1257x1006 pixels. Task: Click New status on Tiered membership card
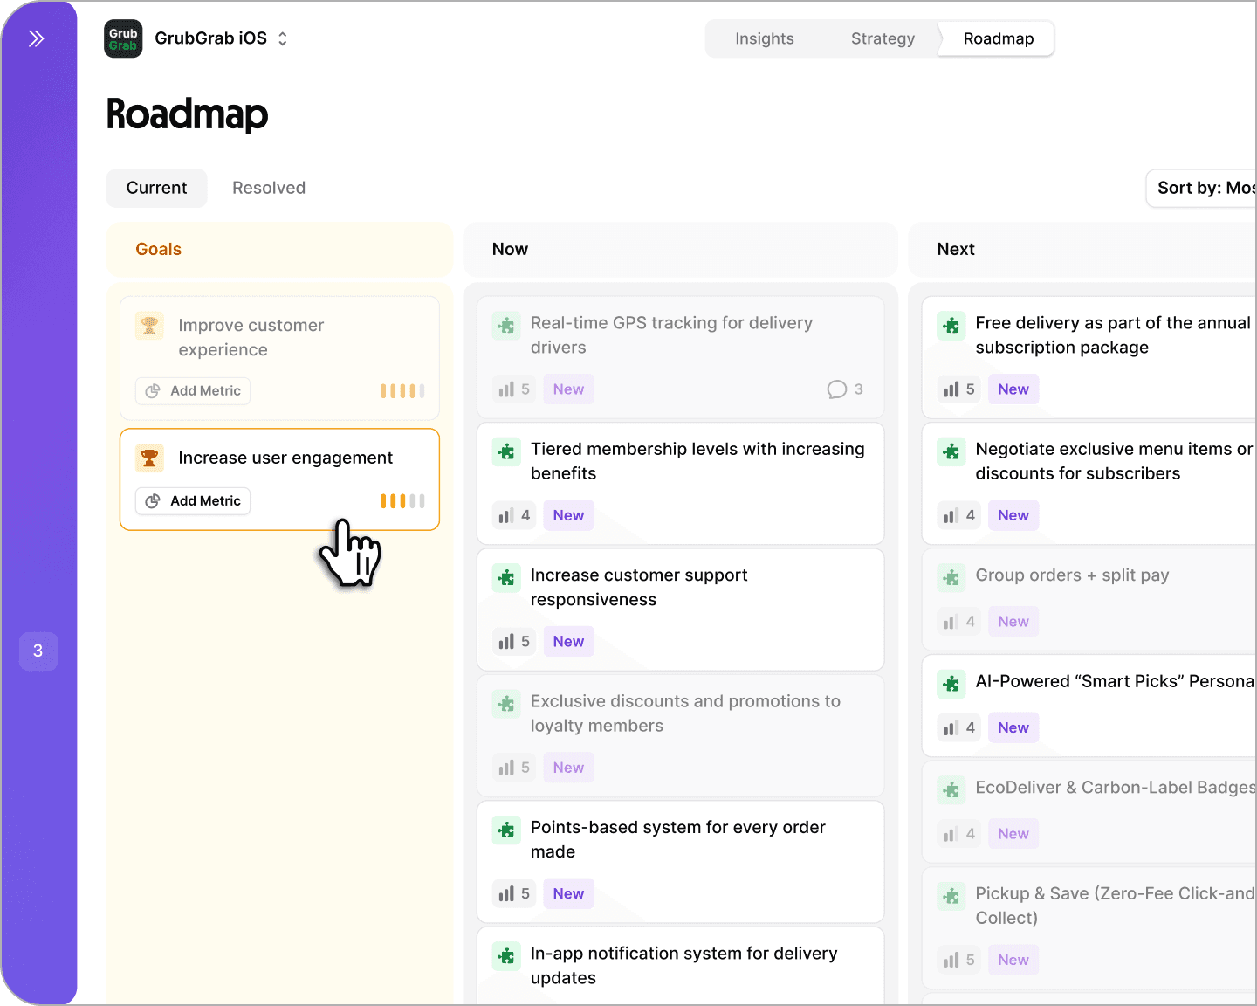(568, 515)
